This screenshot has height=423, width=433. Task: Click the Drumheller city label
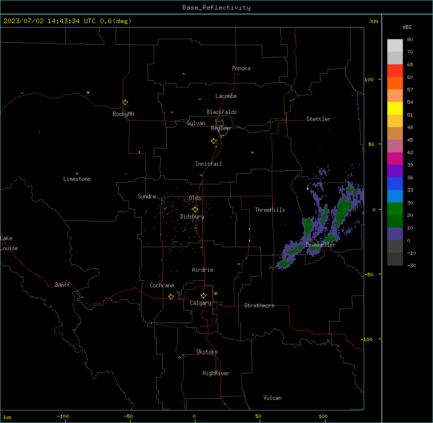(x=320, y=245)
